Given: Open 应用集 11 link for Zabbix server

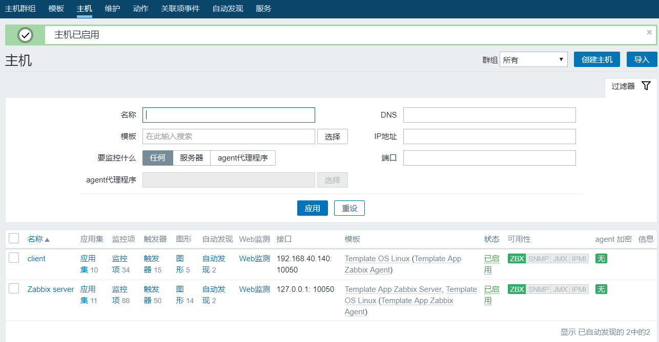Looking at the screenshot, I should coord(89,295).
